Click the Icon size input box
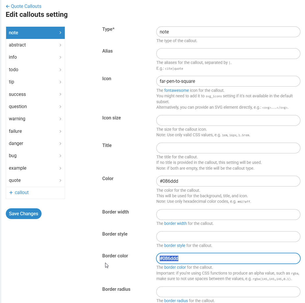Viewport: 305px width, 303px height. click(x=228, y=121)
